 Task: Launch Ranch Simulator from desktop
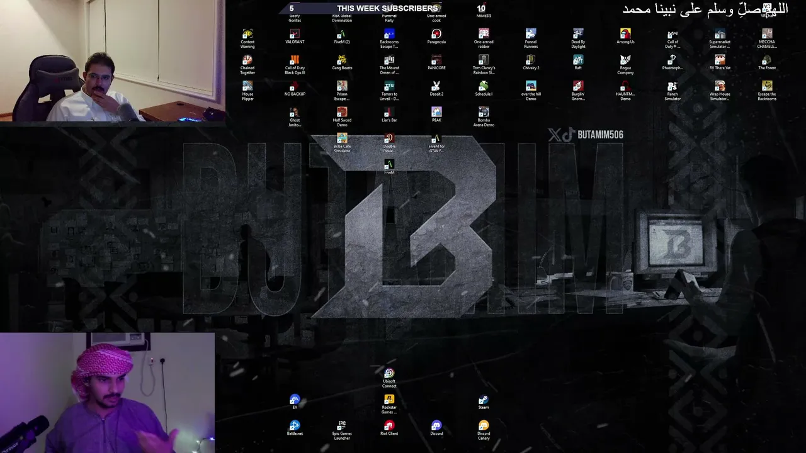point(673,91)
